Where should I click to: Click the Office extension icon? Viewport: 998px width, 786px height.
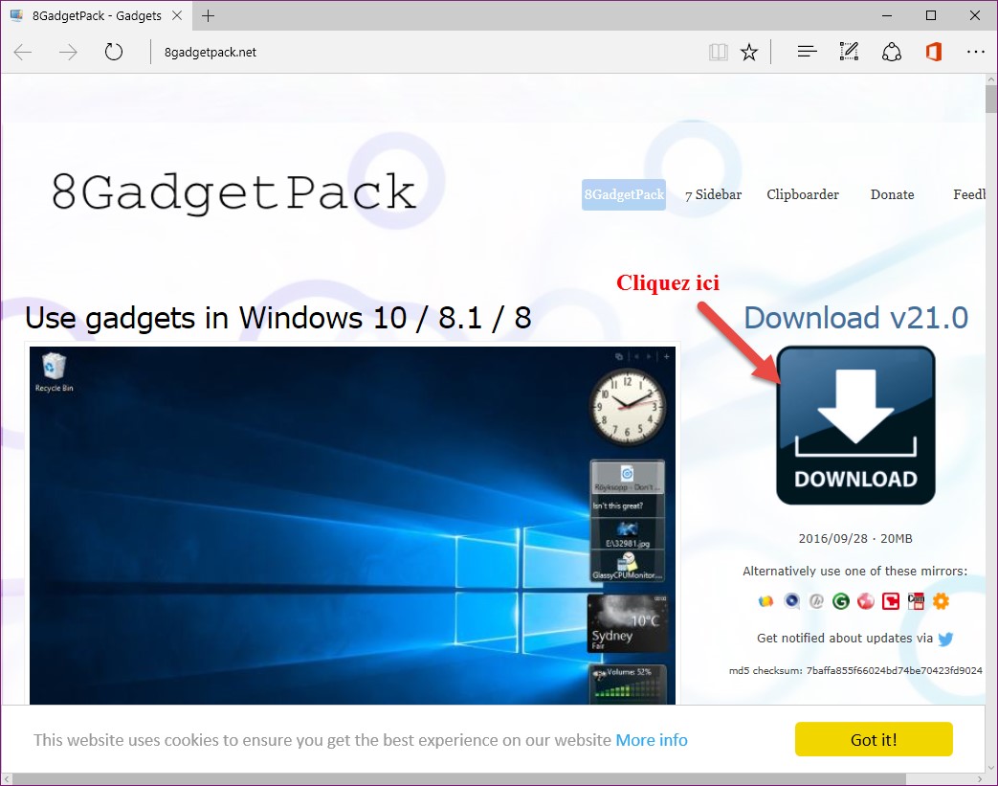click(x=933, y=53)
